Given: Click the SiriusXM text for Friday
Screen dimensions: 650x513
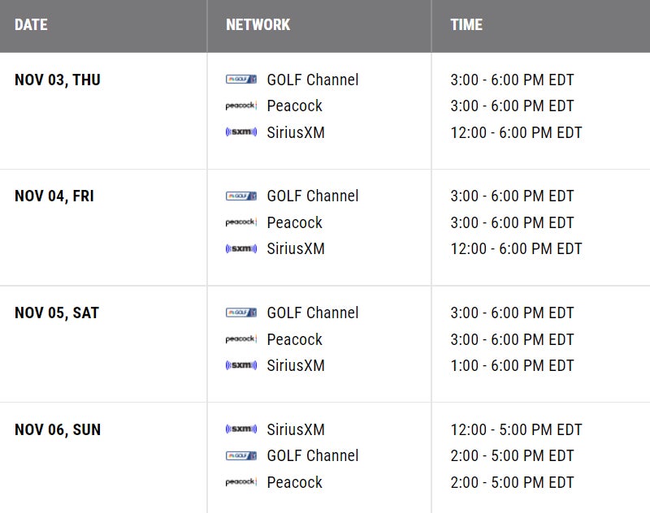Looking at the screenshot, I should click(295, 248).
